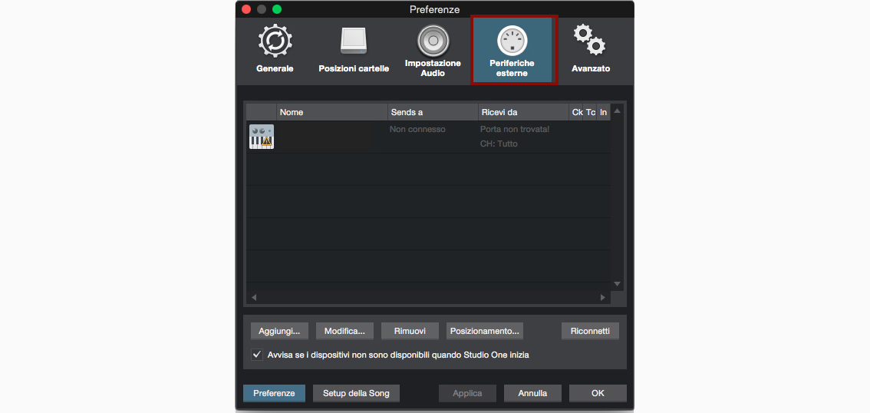Click the Annulla button
This screenshot has width=870, height=413.
point(532,393)
